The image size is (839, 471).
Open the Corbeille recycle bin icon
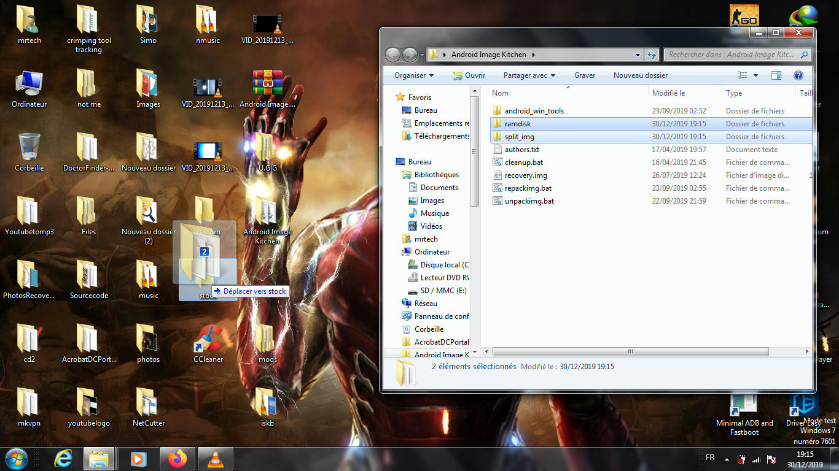coord(29,148)
